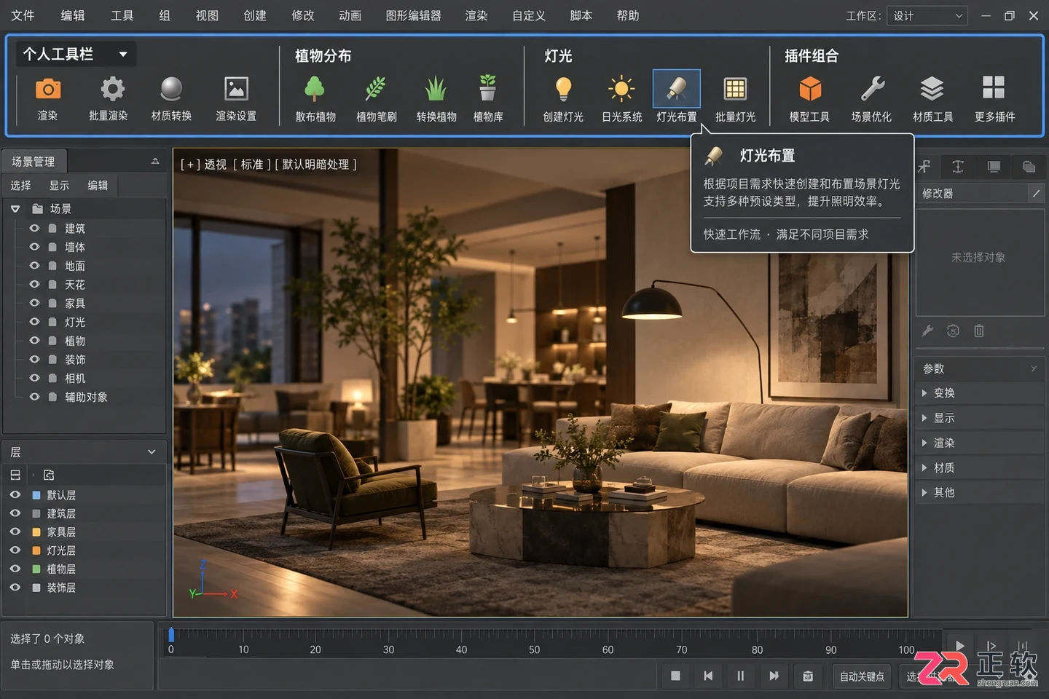Viewport: 1049px width, 699px height.
Task: Open 批量渲染 gear tool
Action: tap(112, 89)
